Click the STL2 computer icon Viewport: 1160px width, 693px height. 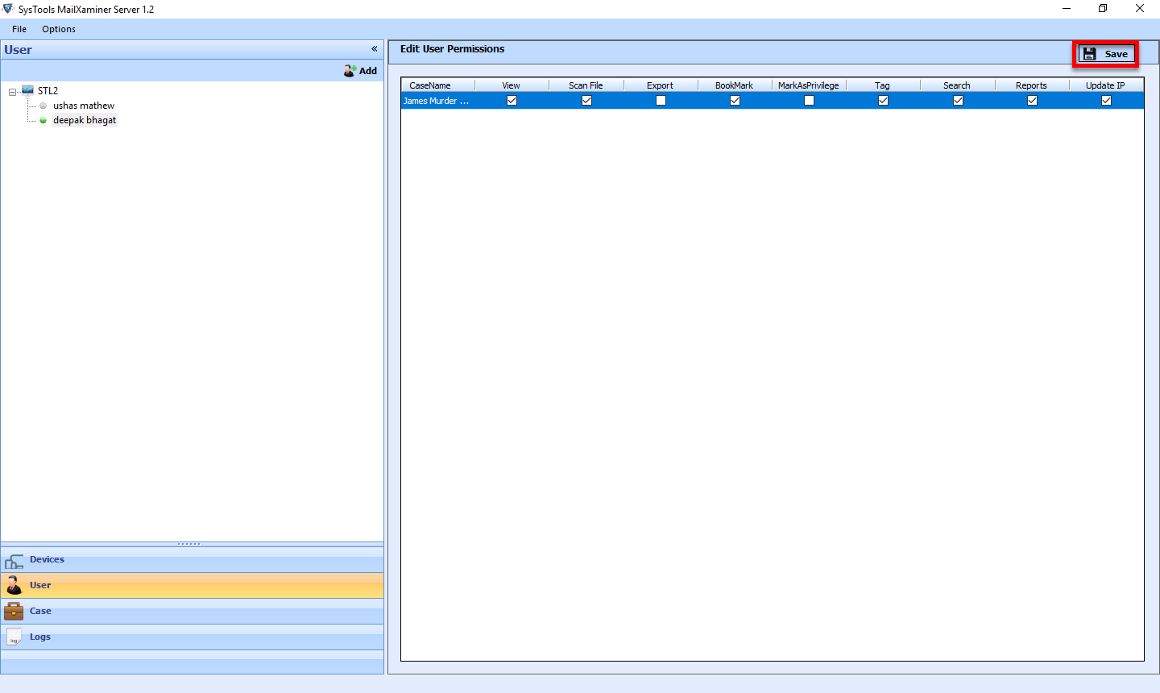pyautogui.click(x=27, y=91)
